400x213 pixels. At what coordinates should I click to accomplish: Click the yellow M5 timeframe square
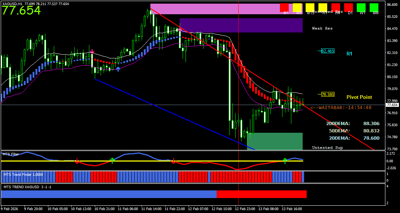[297, 7]
